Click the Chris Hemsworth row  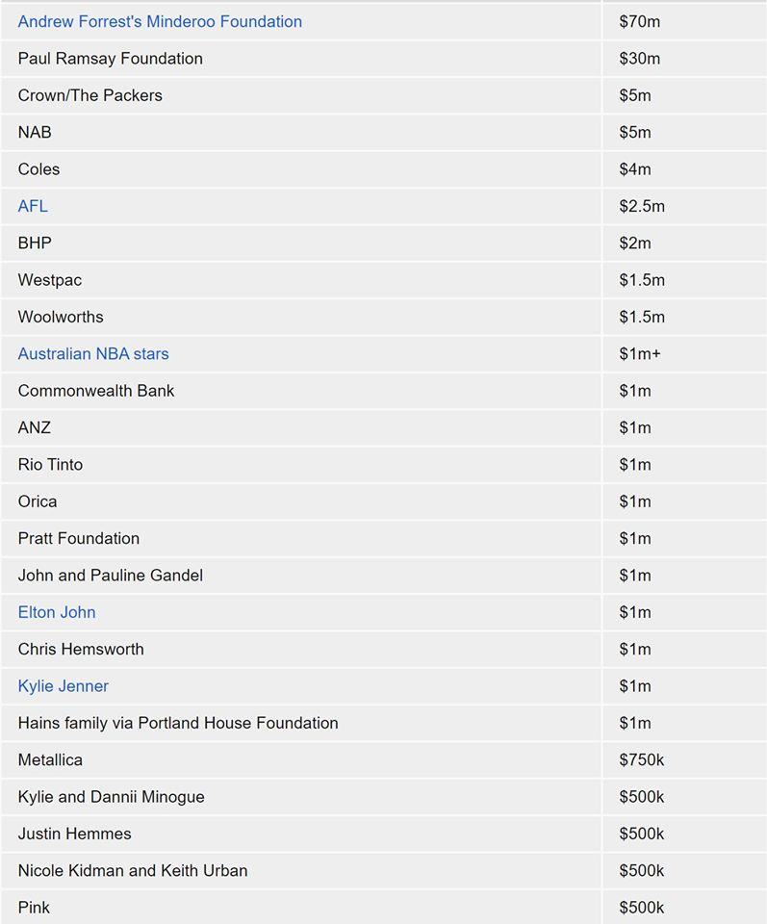click(81, 649)
